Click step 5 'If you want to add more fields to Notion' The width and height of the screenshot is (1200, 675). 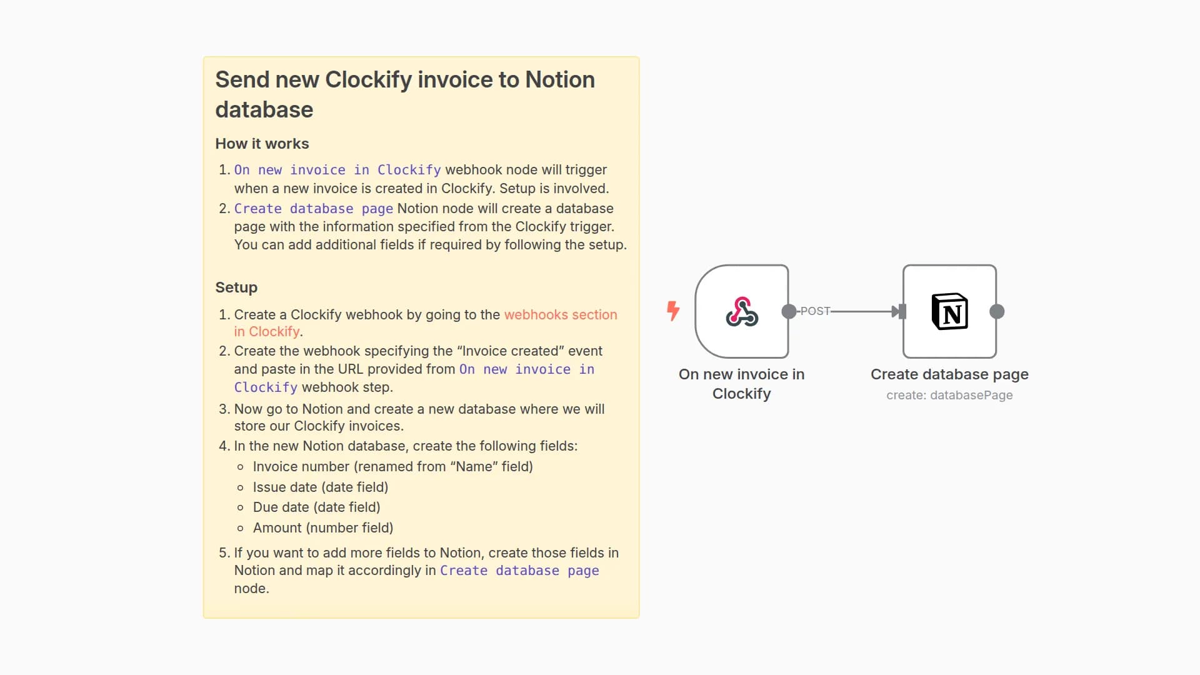coord(426,571)
